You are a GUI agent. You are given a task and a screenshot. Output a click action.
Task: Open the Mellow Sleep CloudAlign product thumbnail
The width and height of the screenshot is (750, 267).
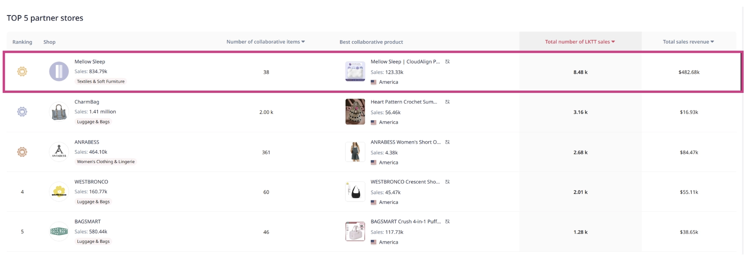355,71
